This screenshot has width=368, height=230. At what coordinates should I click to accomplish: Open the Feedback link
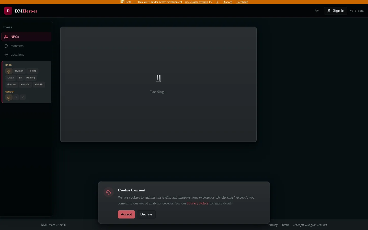click(242, 2)
